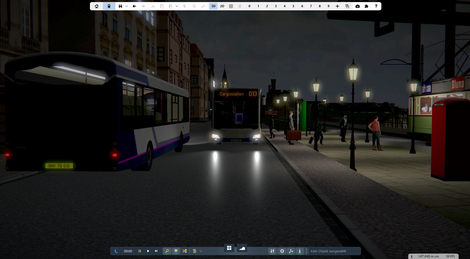
Task: Open the terrain editor mountain icon
Action: (242, 248)
